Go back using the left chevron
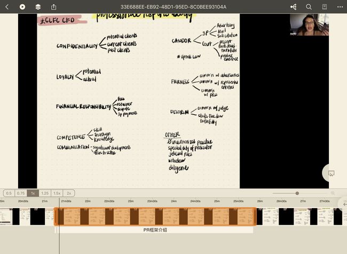Screen dimensions: 347x254 (x=7, y=7)
